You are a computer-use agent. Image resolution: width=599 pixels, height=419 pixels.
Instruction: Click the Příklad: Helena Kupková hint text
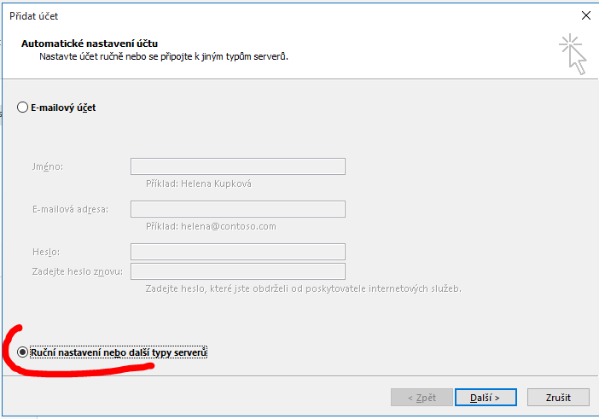(x=199, y=183)
